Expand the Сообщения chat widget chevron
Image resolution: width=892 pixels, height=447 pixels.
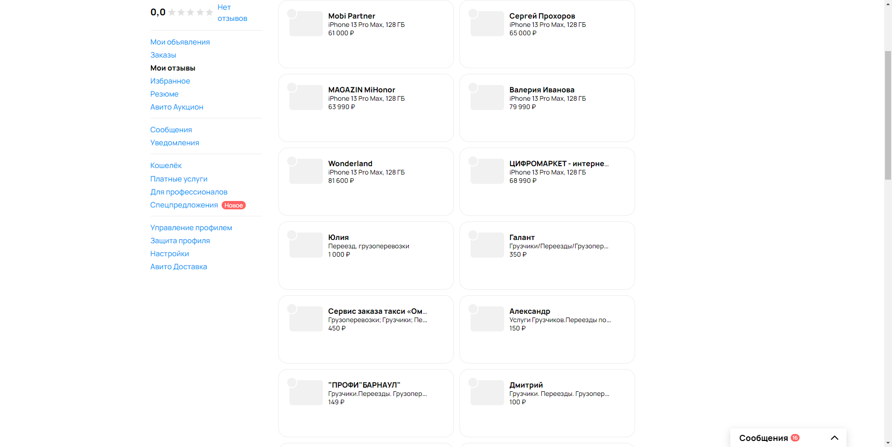pyautogui.click(x=834, y=438)
